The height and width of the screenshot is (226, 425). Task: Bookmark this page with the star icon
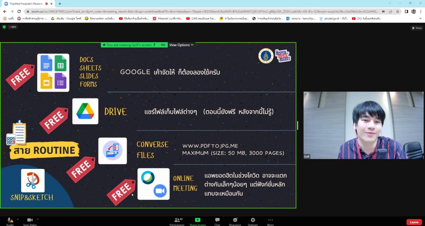[x=397, y=11]
